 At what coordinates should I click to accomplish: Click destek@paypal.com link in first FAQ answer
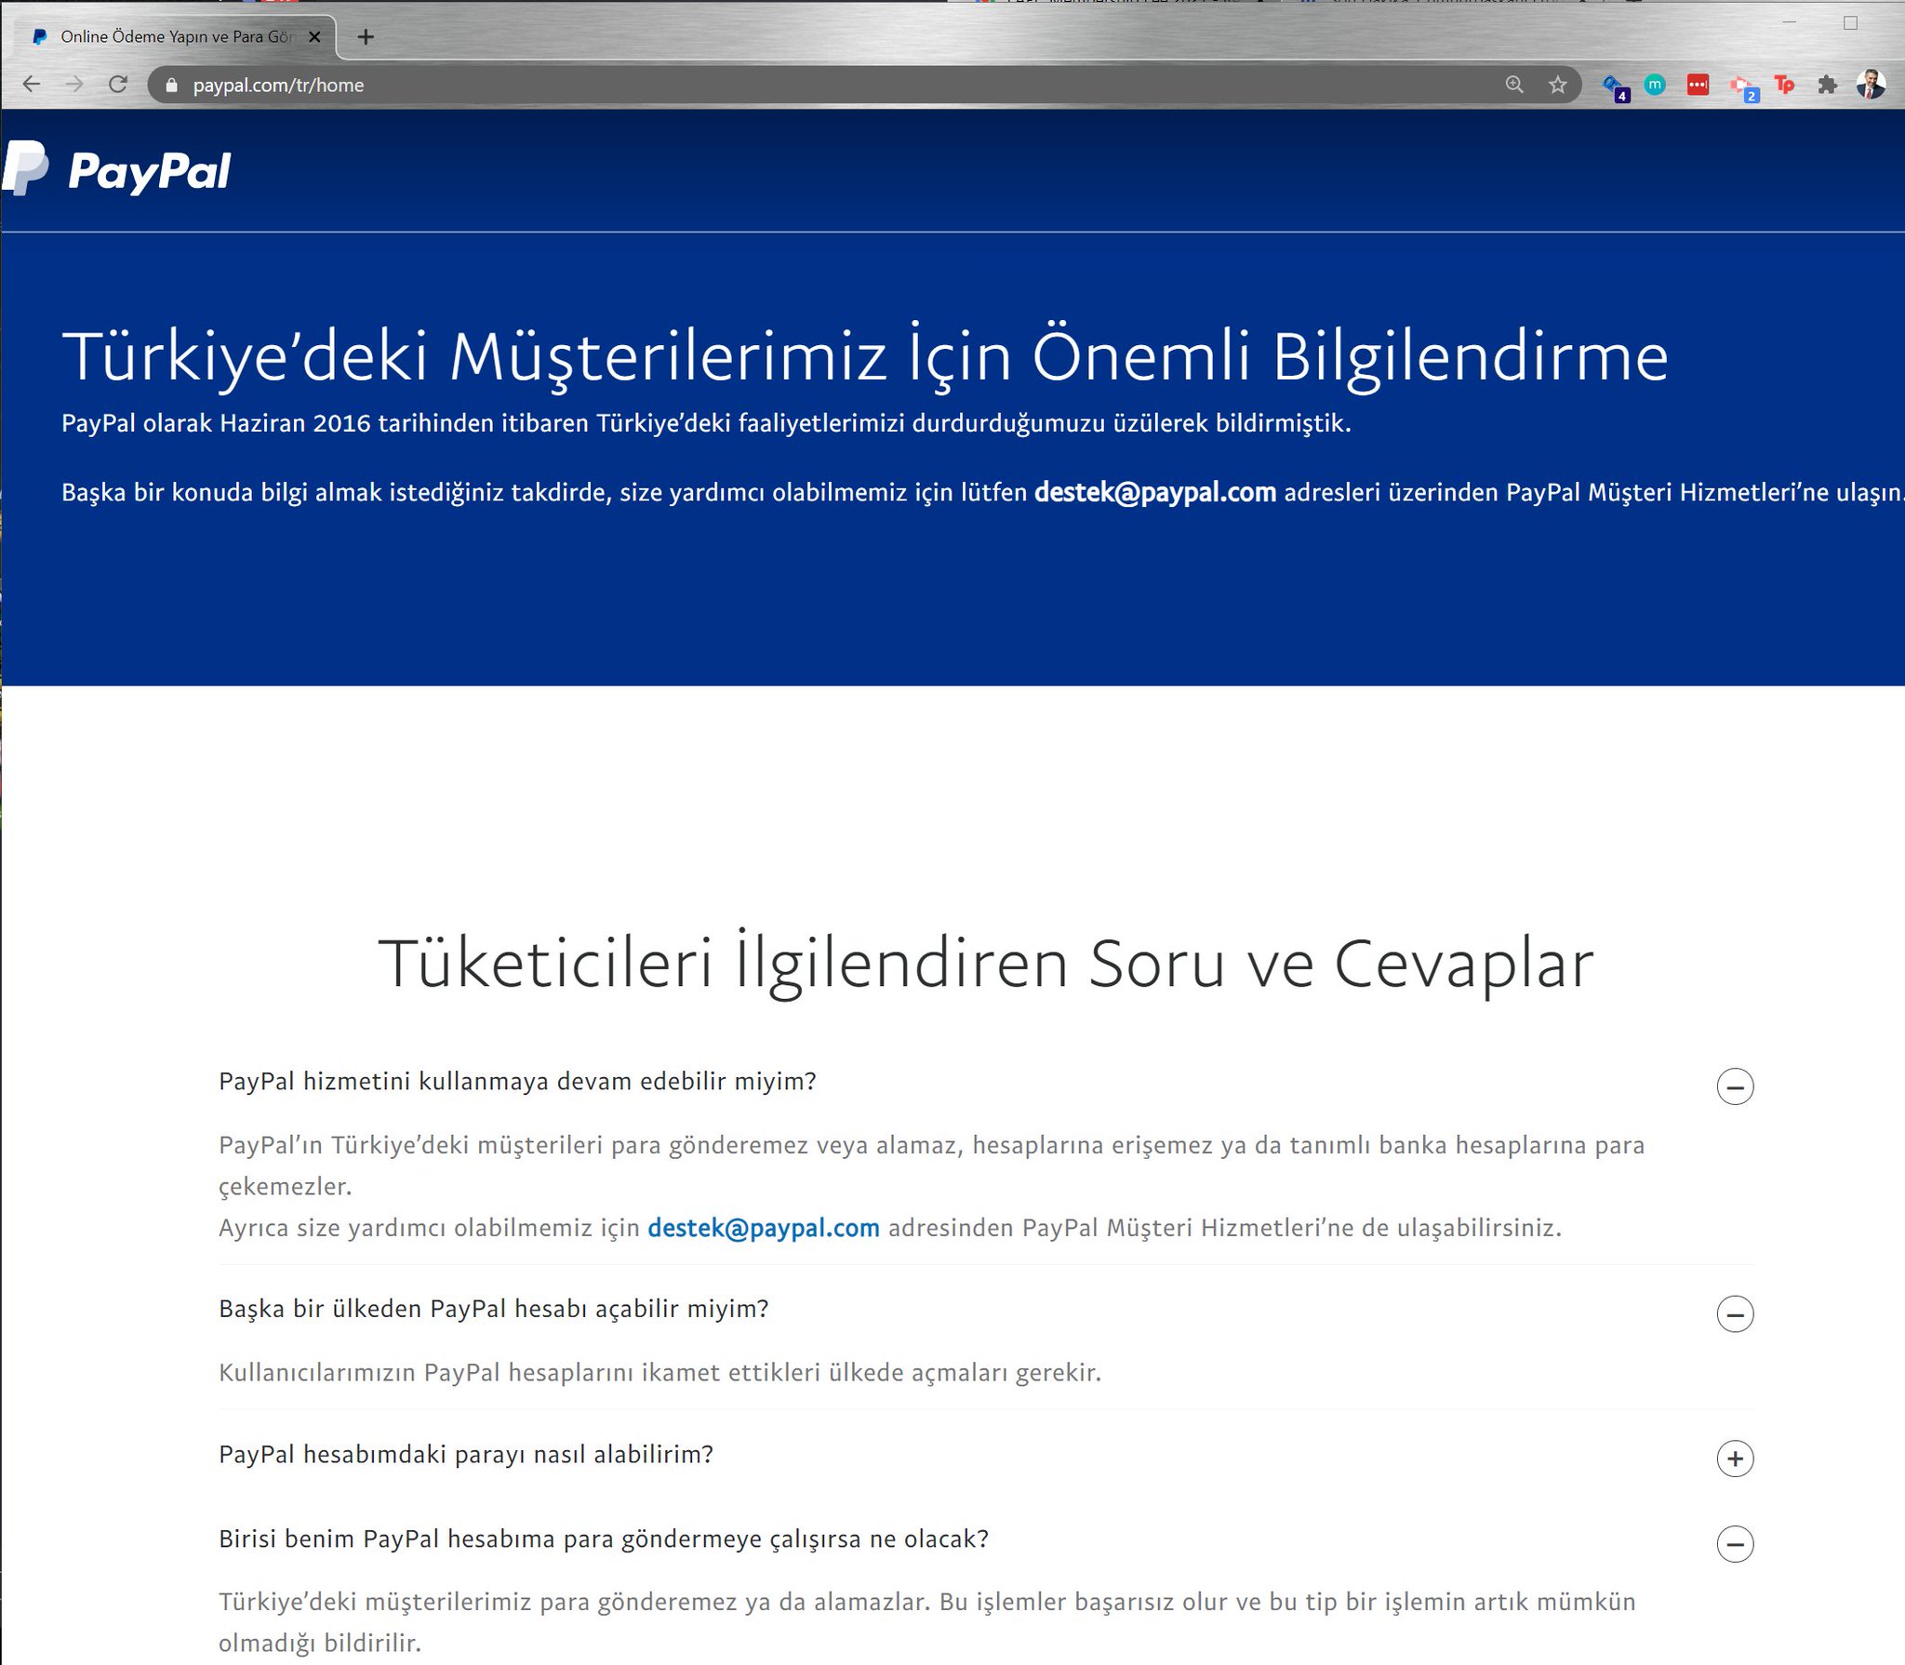click(763, 1228)
